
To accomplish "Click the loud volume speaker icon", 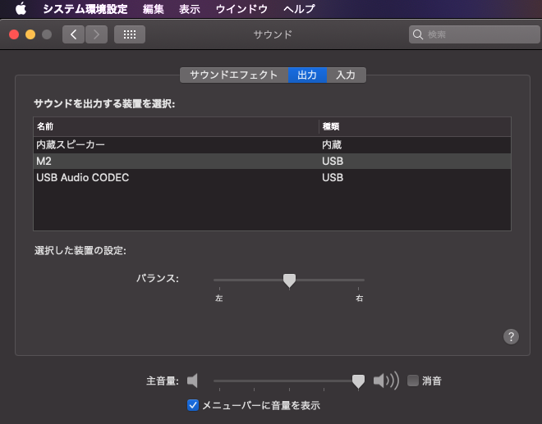I will tap(385, 381).
